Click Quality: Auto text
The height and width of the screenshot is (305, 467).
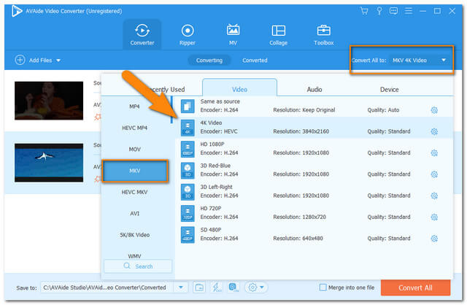pos(383,110)
